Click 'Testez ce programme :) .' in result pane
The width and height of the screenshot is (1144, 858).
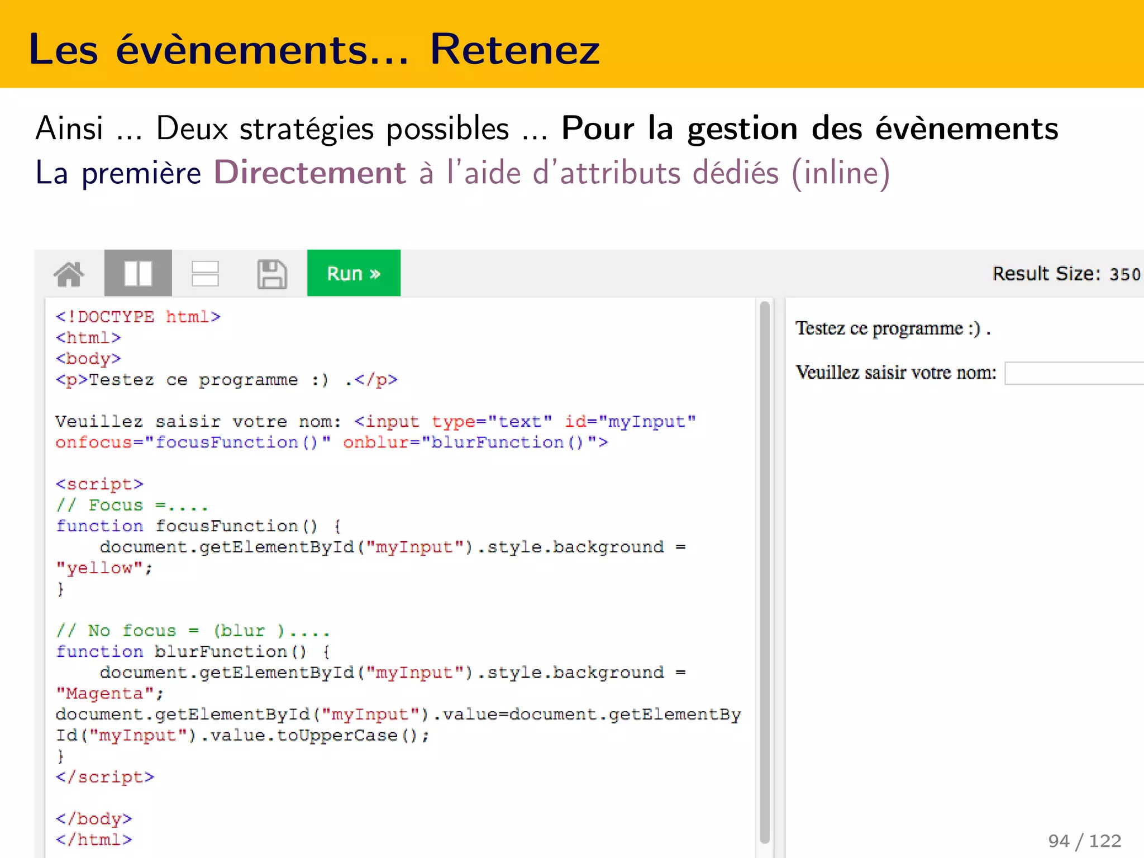893,328
